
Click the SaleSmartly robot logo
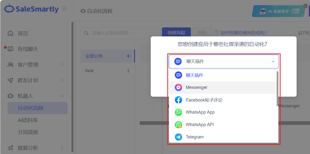point(9,9)
